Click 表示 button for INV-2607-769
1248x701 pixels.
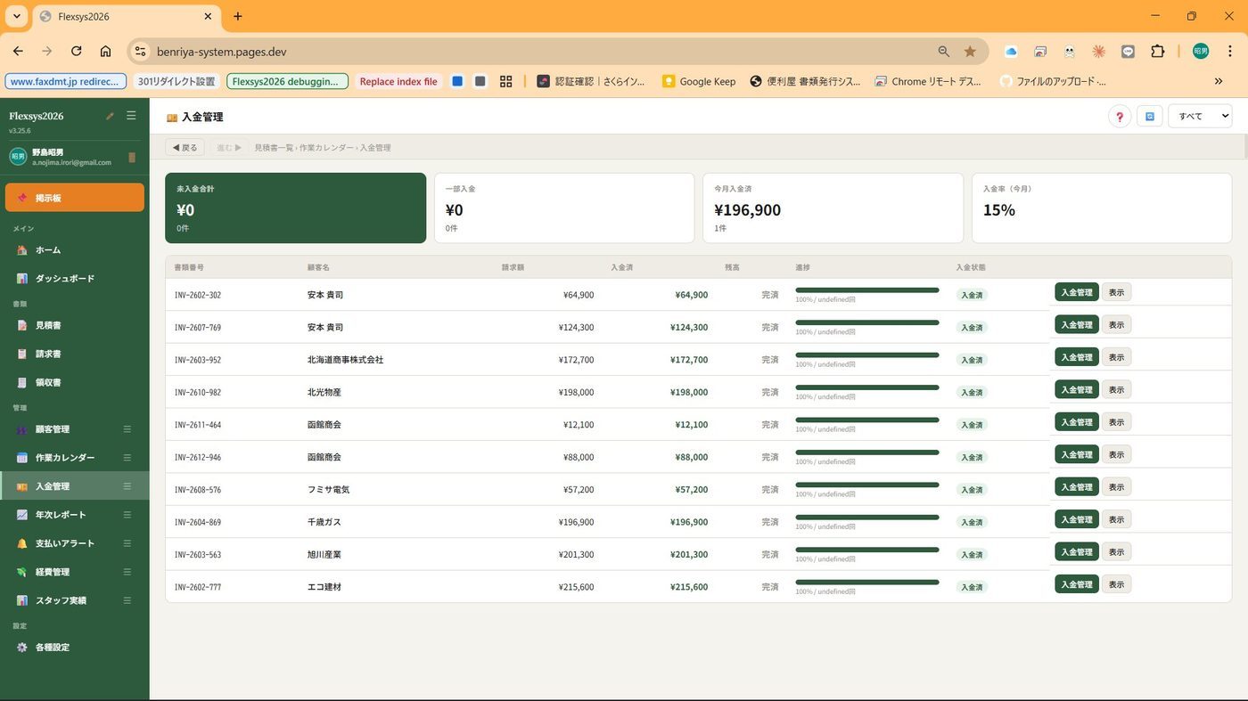coord(1116,325)
